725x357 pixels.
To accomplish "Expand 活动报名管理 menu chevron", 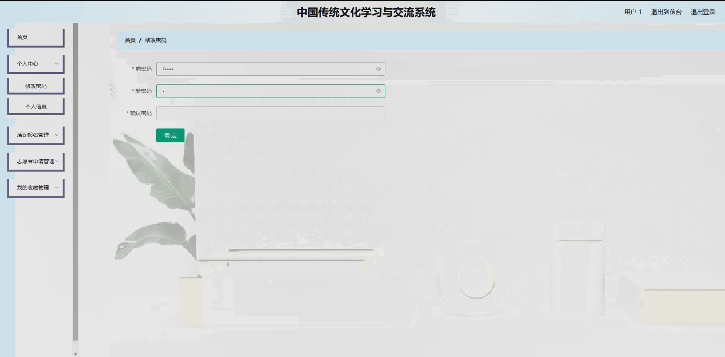I will 56,135.
